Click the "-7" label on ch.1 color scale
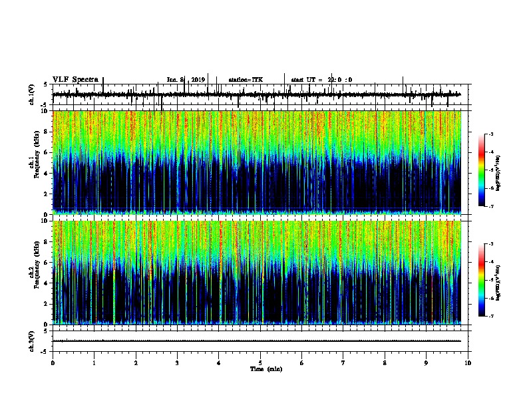 pyautogui.click(x=490, y=206)
